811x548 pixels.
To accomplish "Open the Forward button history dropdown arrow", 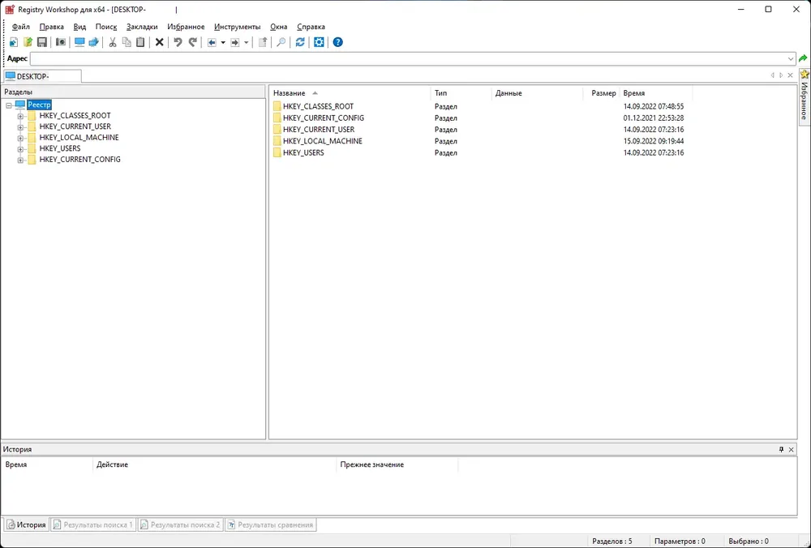I will click(247, 42).
